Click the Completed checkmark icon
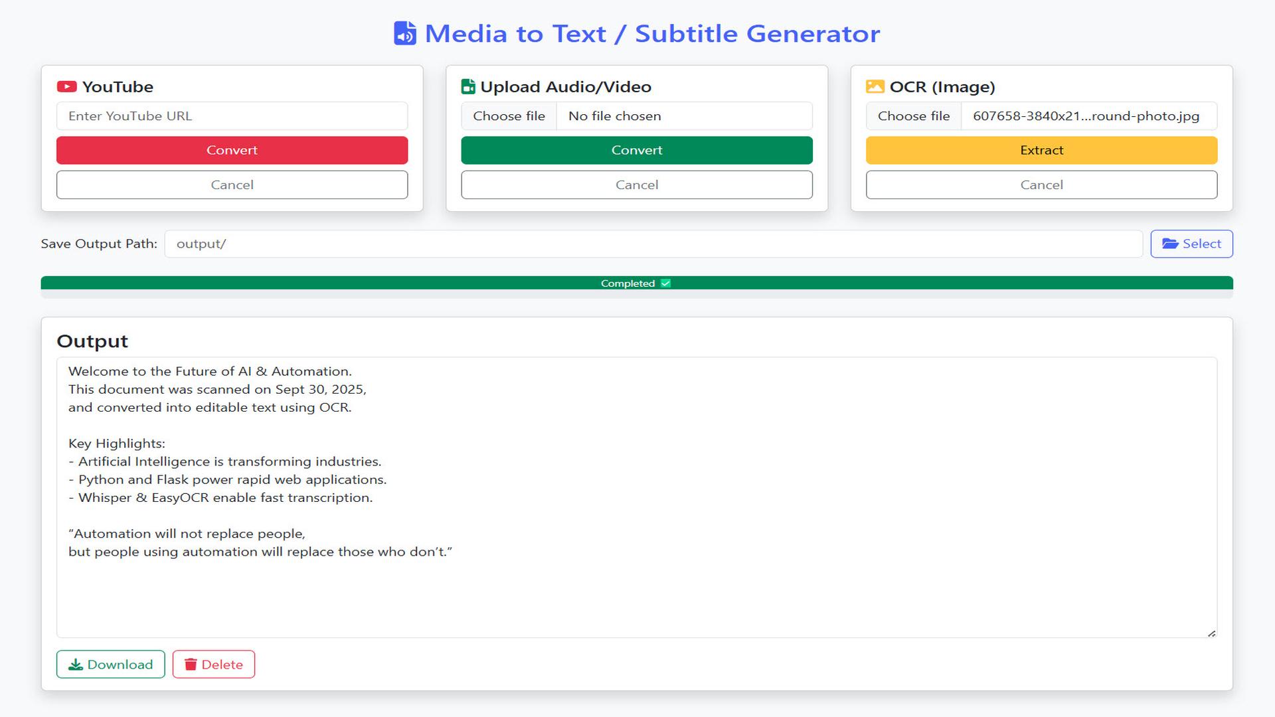The image size is (1275, 717). pos(665,283)
